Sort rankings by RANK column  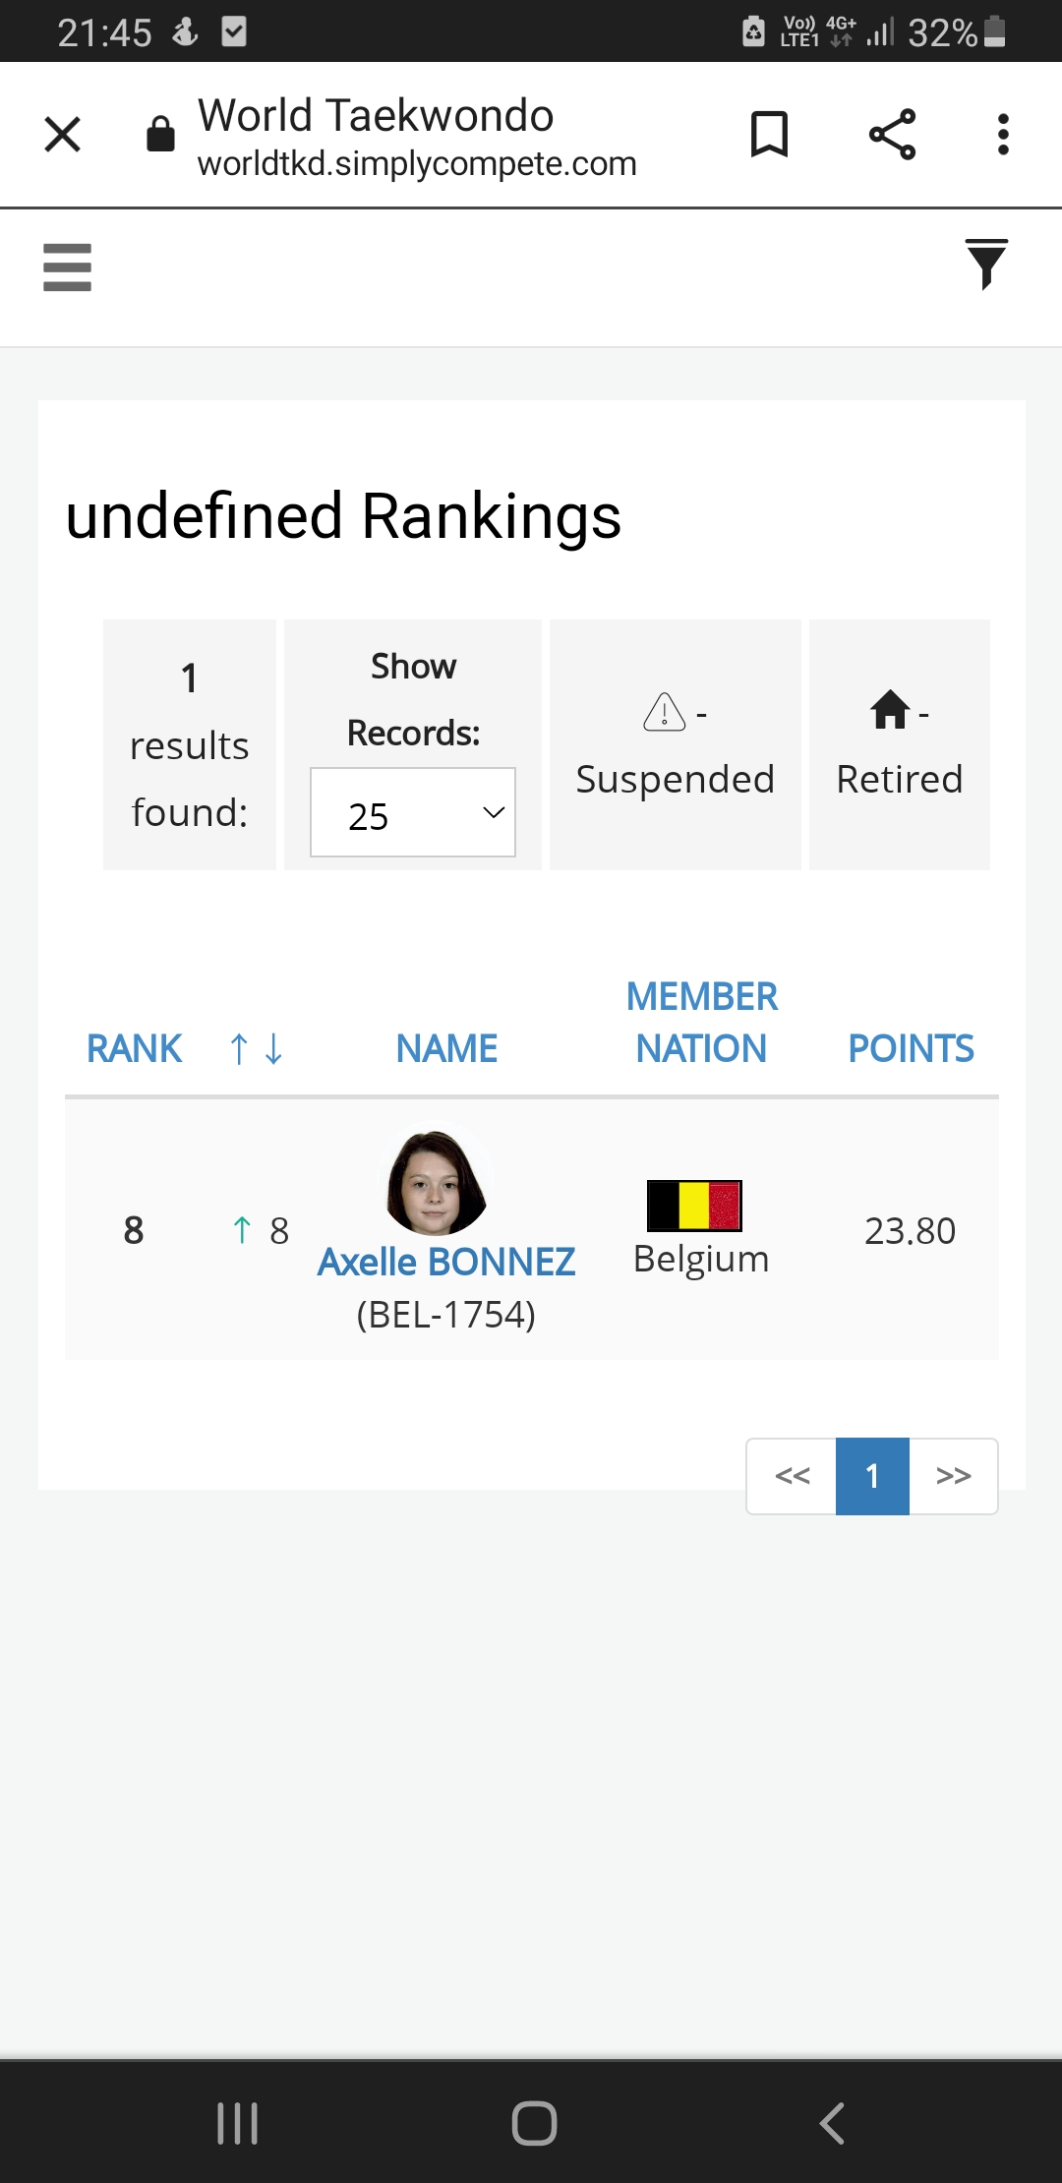click(x=135, y=1048)
